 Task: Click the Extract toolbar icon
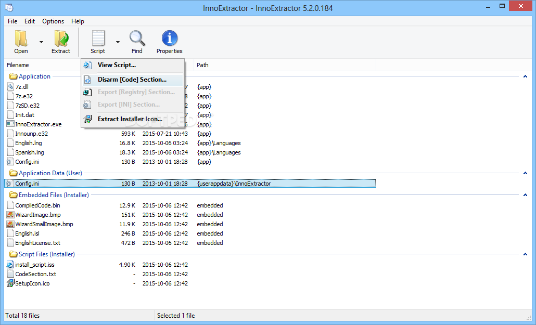[61, 38]
